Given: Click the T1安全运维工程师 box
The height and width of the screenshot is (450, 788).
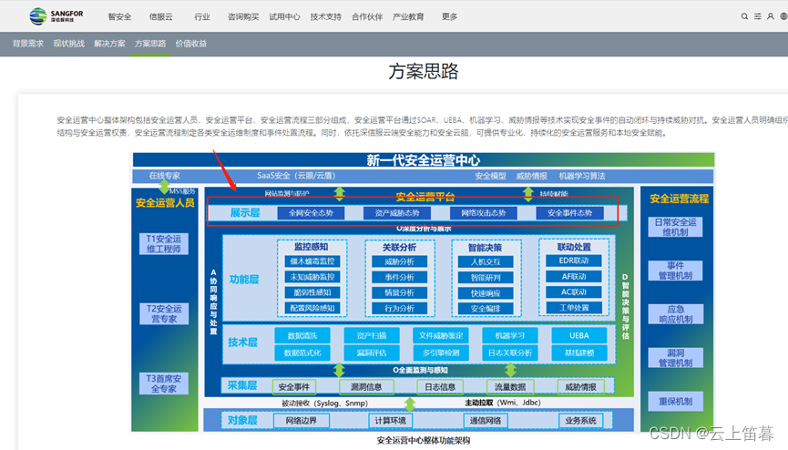Looking at the screenshot, I should pyautogui.click(x=164, y=244).
